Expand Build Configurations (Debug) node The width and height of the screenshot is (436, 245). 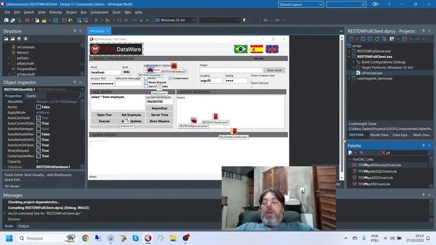click(x=354, y=62)
